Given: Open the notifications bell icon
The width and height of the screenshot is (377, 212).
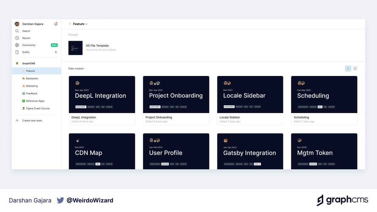Looking at the screenshot, I should pos(56,24).
